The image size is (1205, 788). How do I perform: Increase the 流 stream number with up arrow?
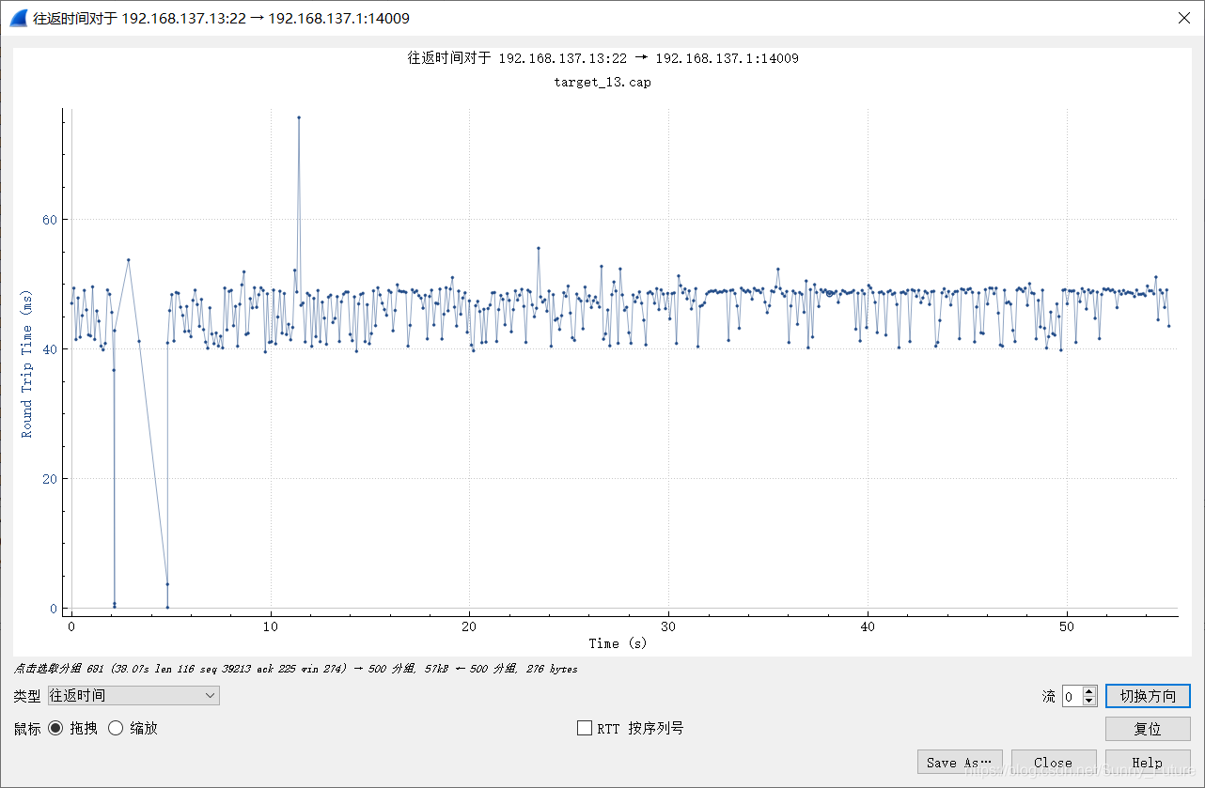click(x=1090, y=691)
